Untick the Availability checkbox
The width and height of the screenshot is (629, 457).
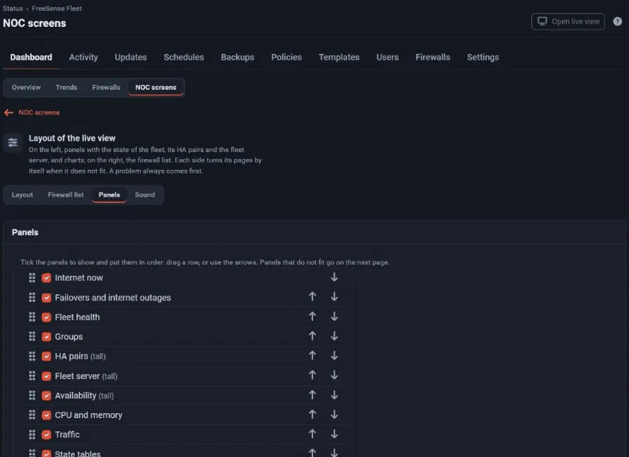47,395
